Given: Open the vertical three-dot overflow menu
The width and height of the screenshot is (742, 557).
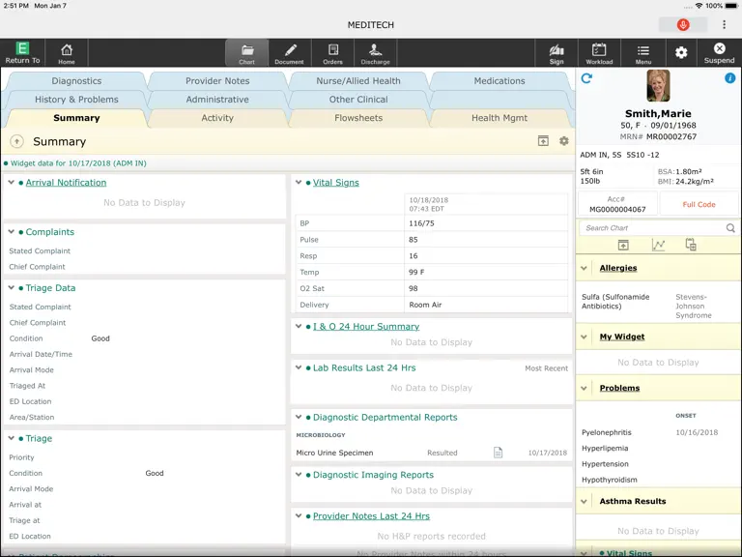Looking at the screenshot, I should point(724,24).
